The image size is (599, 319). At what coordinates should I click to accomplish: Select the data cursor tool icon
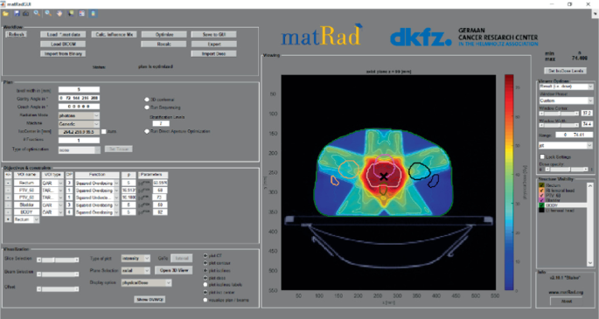[x=71, y=14]
